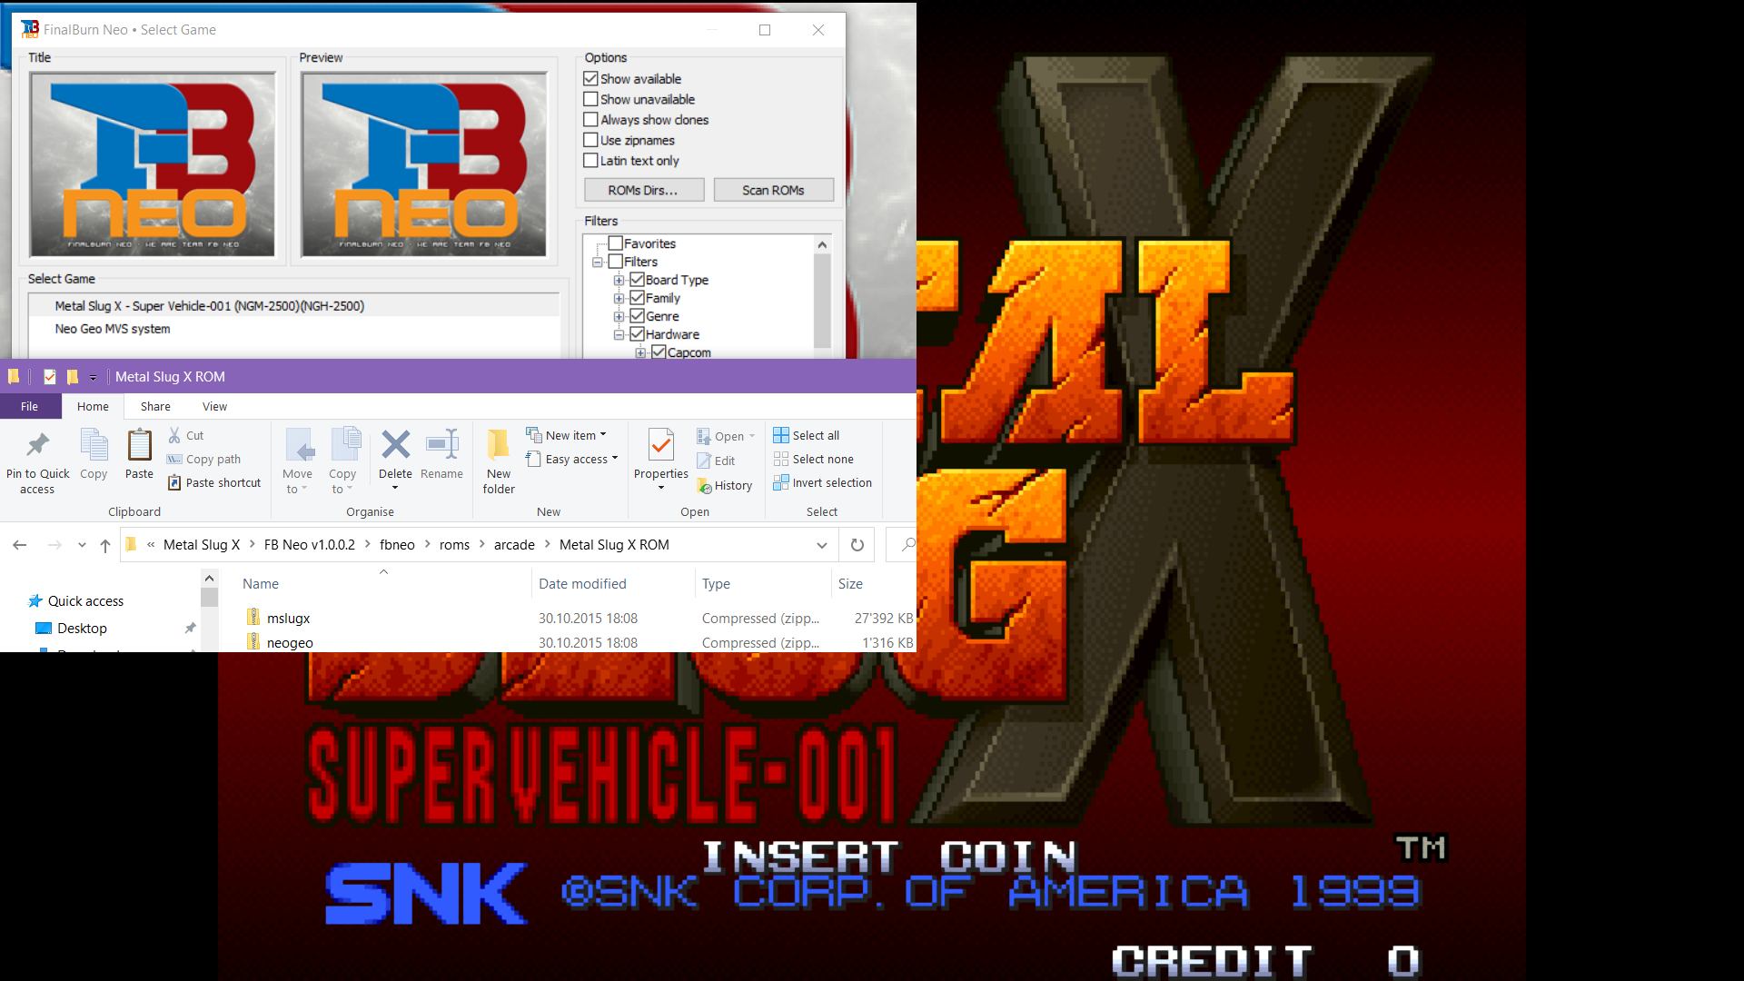Image resolution: width=1744 pixels, height=981 pixels.
Task: Click the quick toolbar properties checkmark icon
Action: coord(50,377)
